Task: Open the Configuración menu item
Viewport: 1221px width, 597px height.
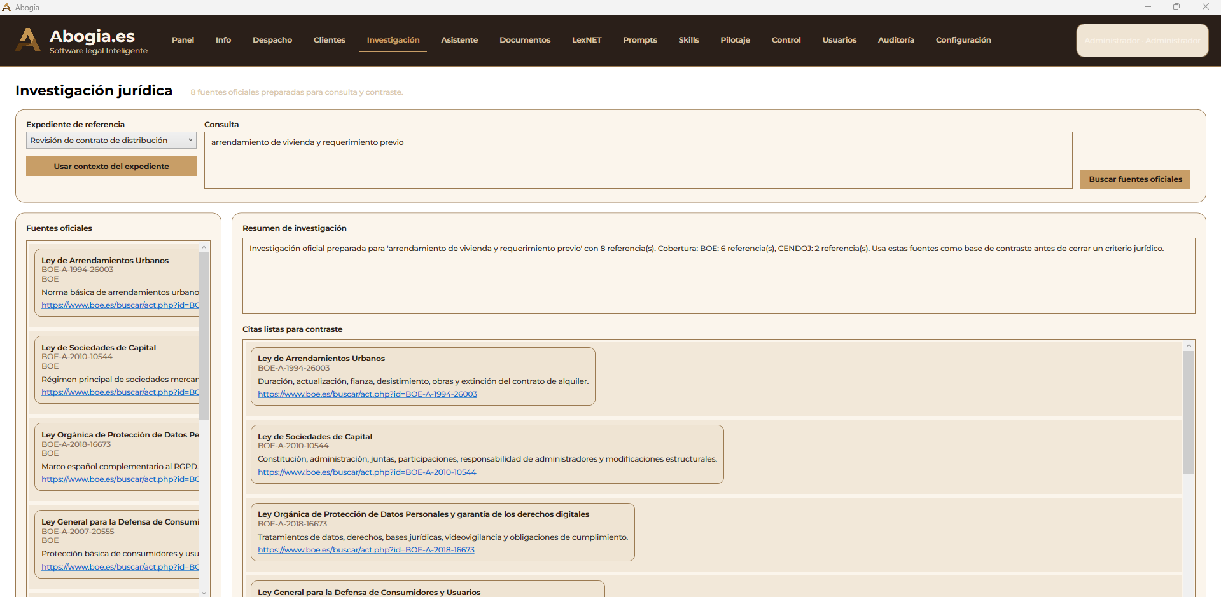Action: [x=963, y=40]
